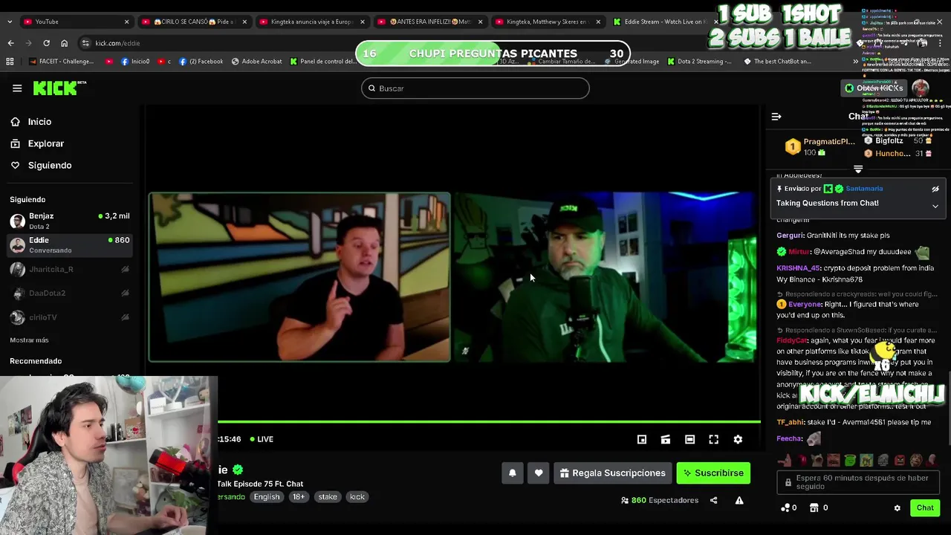Select the stake tag
951x535 pixels.
point(328,496)
